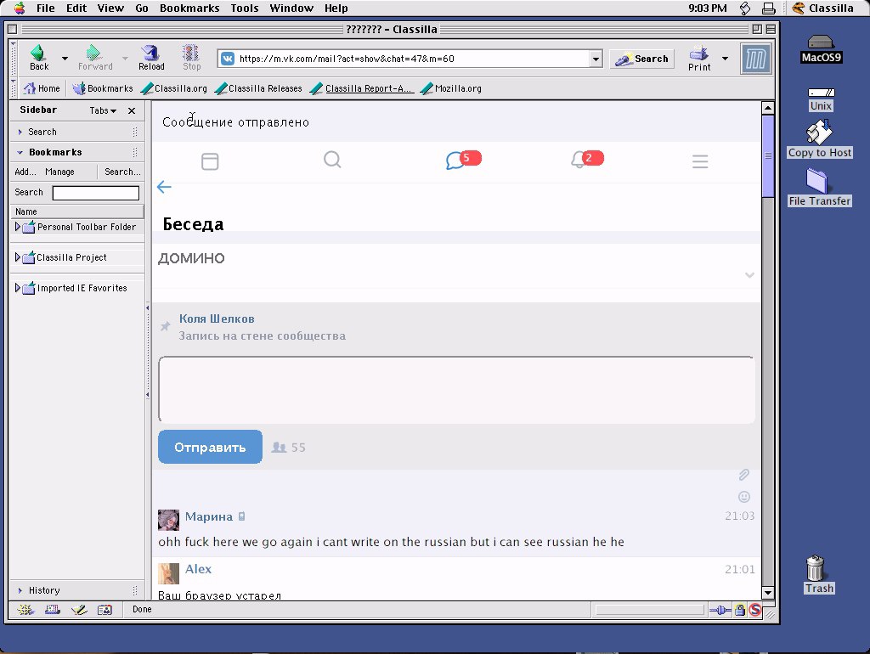Click the VK site icon in address bar
Screen dimensions: 870x654
[228, 59]
